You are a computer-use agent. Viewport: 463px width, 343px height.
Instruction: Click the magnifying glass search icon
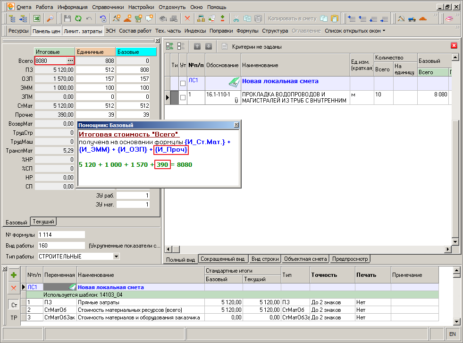click(x=50, y=18)
